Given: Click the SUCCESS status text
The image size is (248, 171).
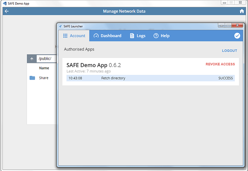Looking at the screenshot, I should (226, 78).
